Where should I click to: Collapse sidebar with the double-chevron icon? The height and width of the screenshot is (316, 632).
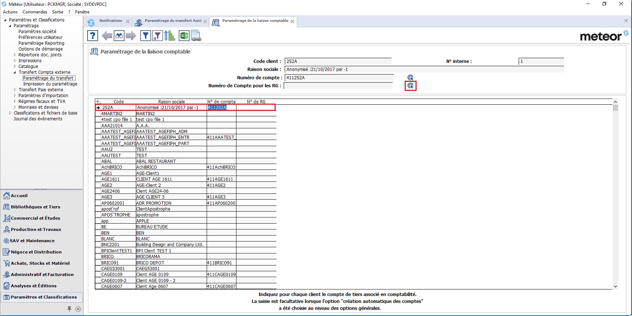78,309
